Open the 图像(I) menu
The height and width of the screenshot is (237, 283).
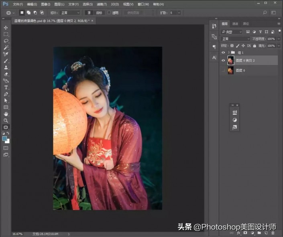(46, 4)
